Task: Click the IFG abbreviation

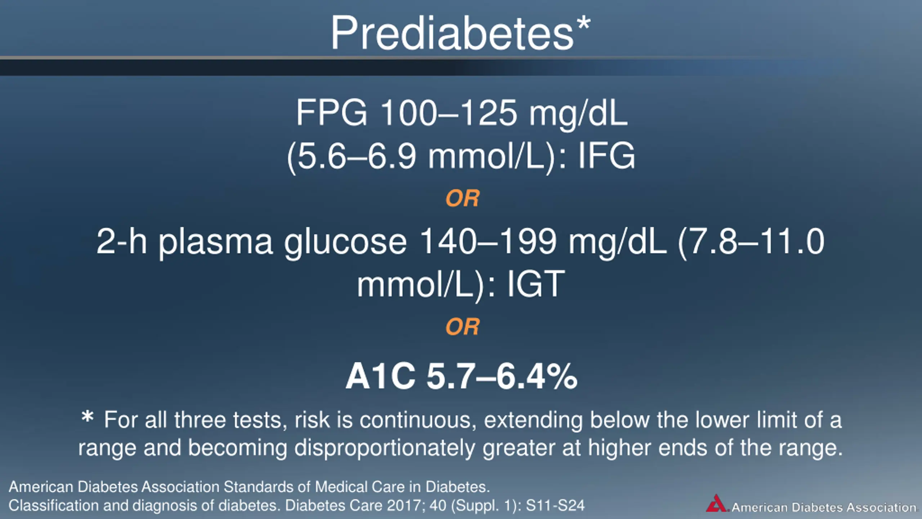Action: click(x=607, y=156)
